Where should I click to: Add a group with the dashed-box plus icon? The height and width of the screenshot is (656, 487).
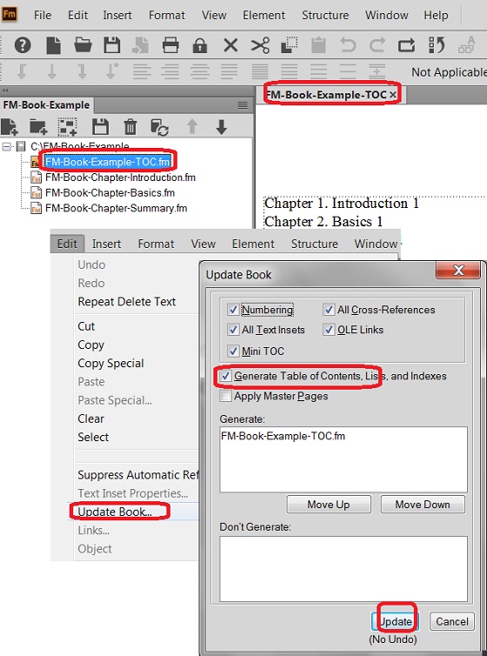67,127
